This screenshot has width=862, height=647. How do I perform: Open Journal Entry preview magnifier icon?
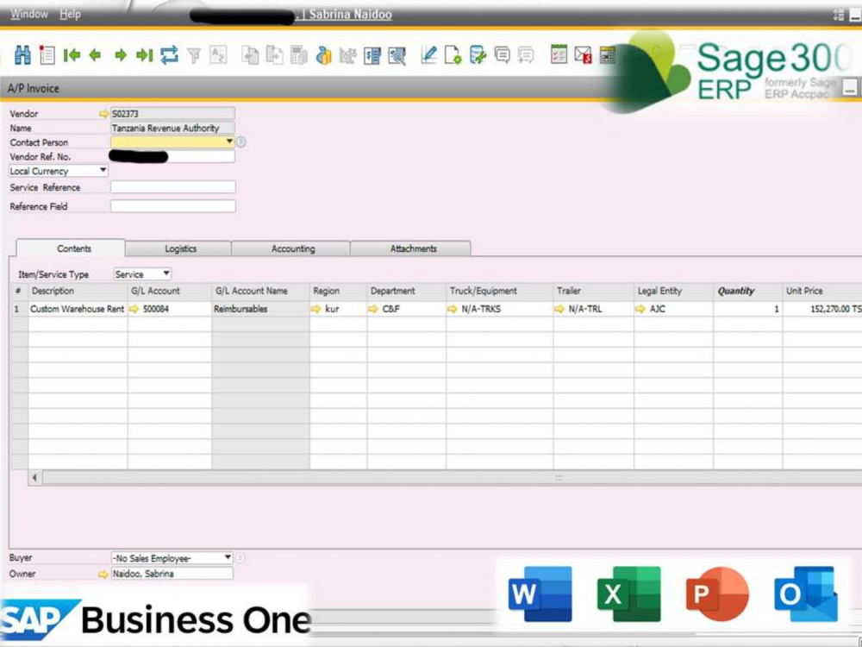(397, 55)
